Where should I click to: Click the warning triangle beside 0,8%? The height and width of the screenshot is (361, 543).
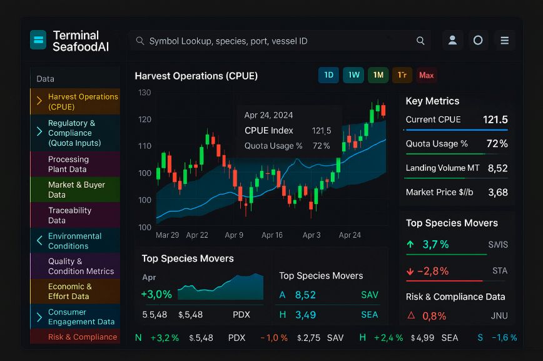[411, 316]
